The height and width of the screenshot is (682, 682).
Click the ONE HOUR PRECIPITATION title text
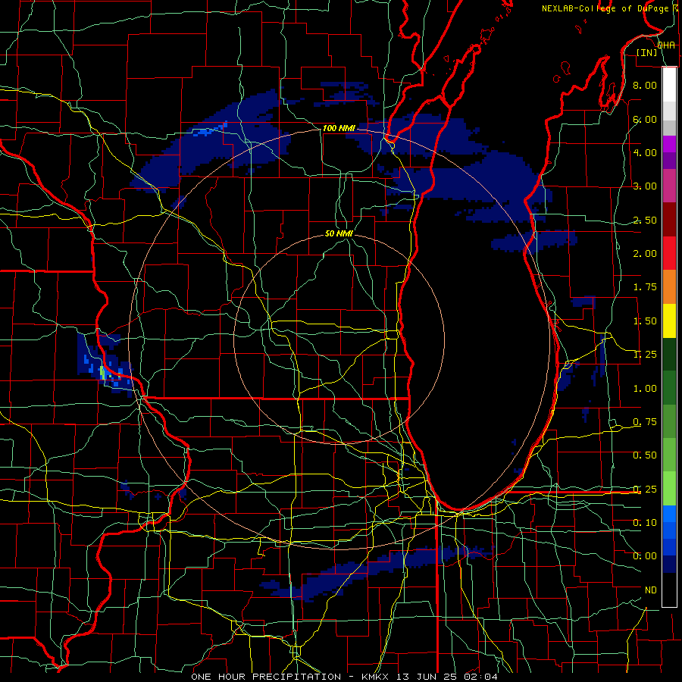(x=266, y=677)
